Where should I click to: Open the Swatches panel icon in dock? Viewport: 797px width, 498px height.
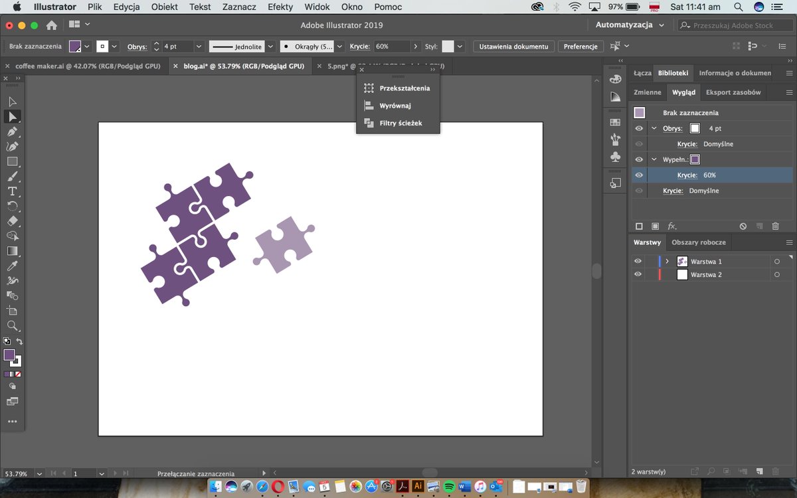pyautogui.click(x=615, y=122)
